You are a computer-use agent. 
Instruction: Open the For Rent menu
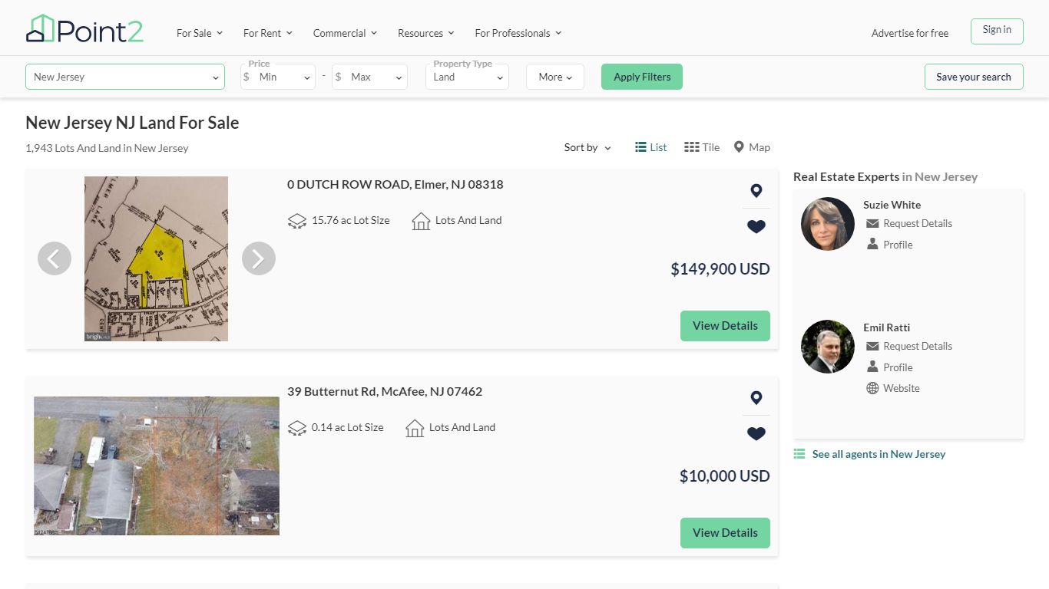tap(268, 33)
